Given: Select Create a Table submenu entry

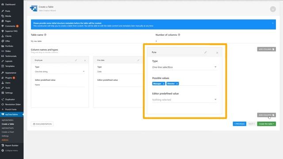Looking at the screenshot, I should 8,124.
